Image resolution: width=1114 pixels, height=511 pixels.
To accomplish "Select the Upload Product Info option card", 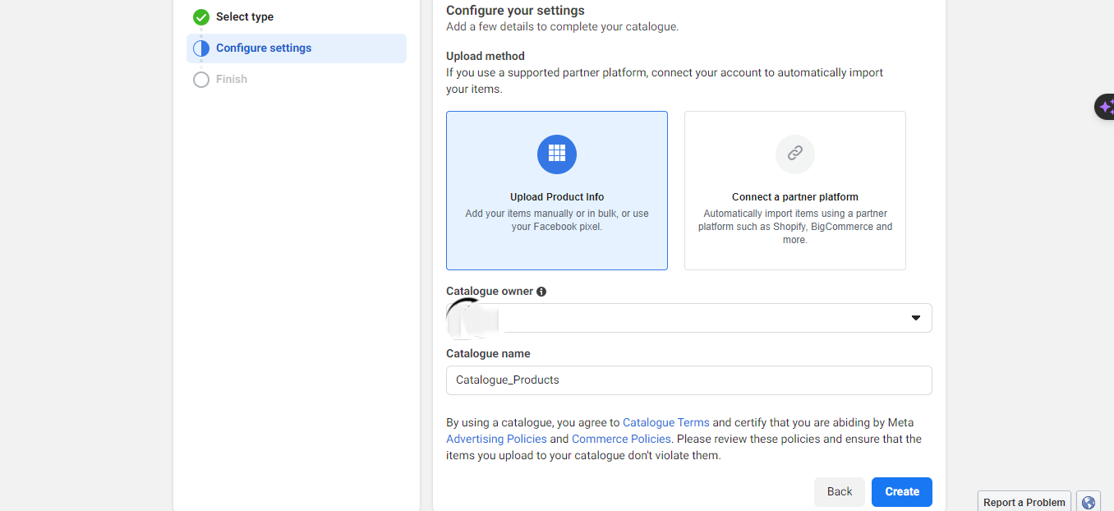I will (557, 191).
